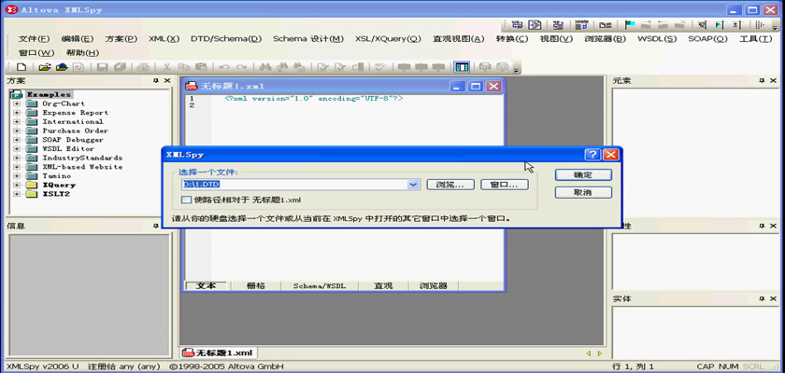Open the main toolbar overflow options arrow
The image size is (785, 373).
517,69
